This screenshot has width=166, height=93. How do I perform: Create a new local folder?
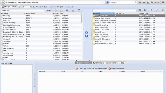[67, 10]
